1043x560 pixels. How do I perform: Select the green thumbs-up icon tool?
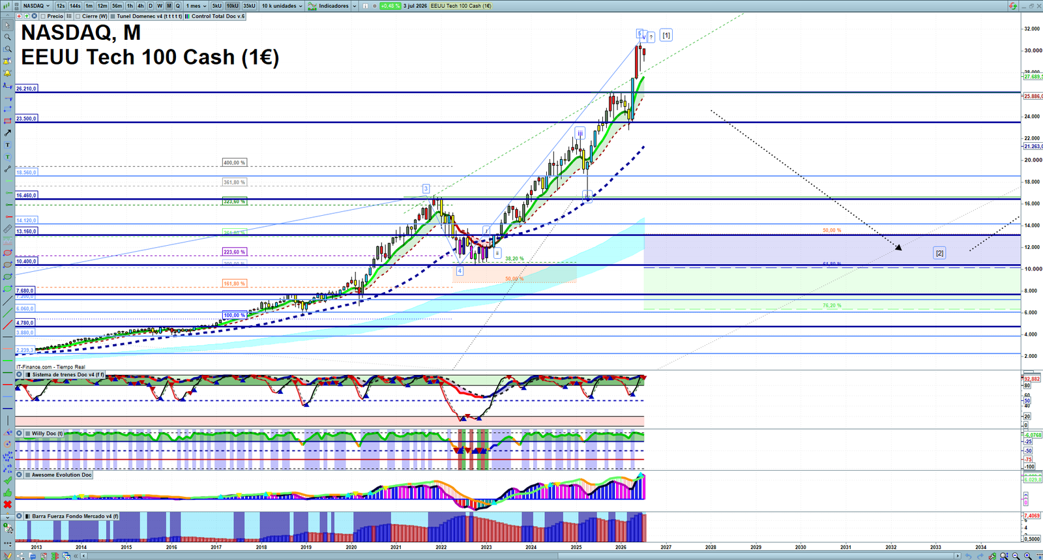tap(8, 493)
